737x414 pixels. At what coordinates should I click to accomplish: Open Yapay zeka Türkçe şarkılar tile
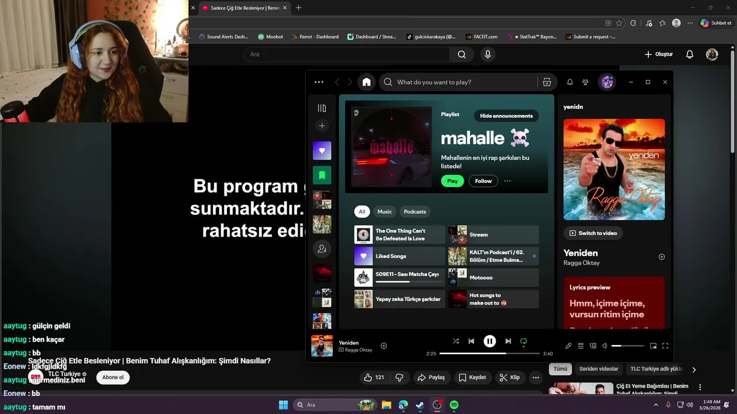coord(400,299)
